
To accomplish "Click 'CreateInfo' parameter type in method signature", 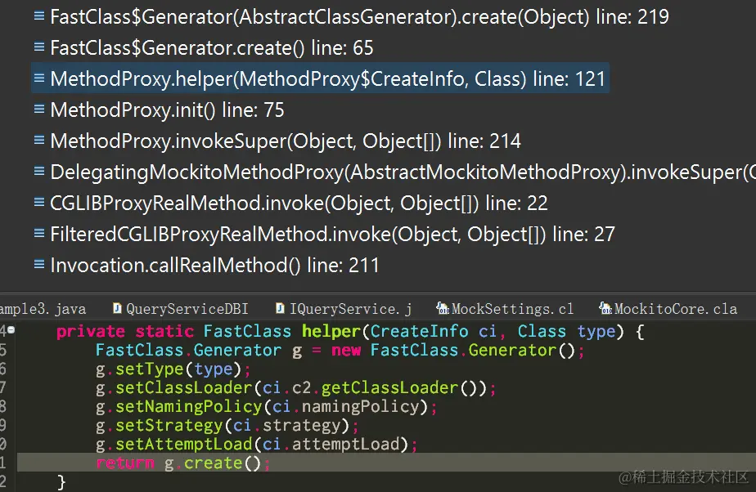I will pyautogui.click(x=419, y=332).
